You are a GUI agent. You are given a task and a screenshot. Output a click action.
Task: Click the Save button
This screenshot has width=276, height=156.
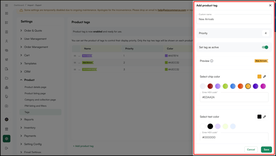[x=266, y=149]
